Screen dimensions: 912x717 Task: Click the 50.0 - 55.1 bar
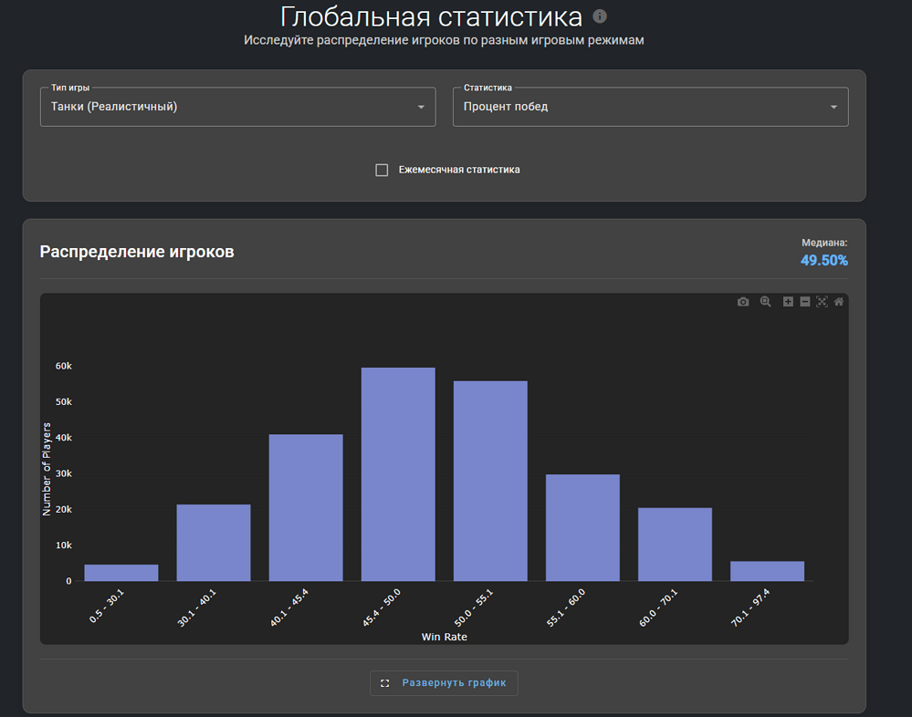(490, 481)
